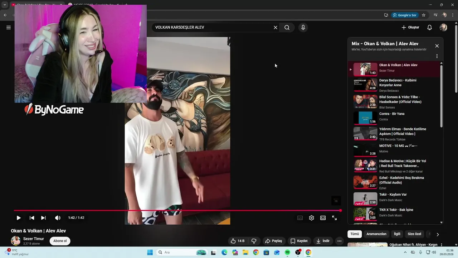The image size is (458, 258).
Task: Close the Mix playlist panel
Action: pos(437,46)
